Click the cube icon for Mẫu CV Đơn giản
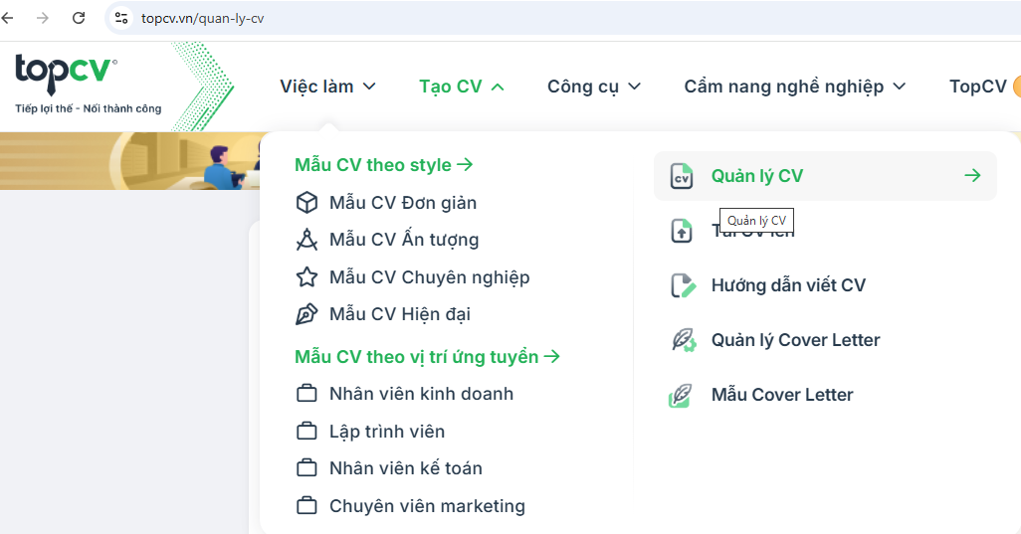 click(x=306, y=203)
